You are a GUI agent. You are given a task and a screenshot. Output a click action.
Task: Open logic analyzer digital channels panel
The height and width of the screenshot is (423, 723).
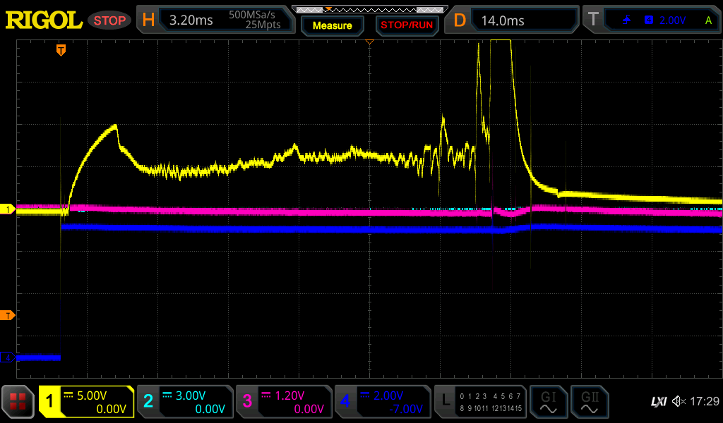[x=480, y=402]
